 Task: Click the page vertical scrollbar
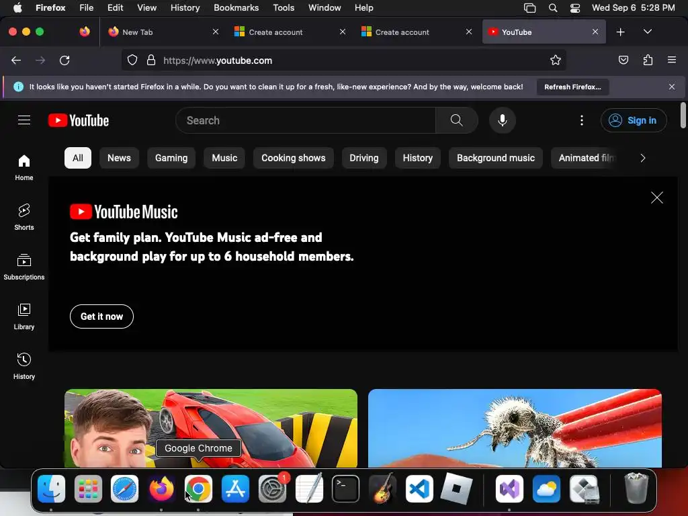(683, 116)
